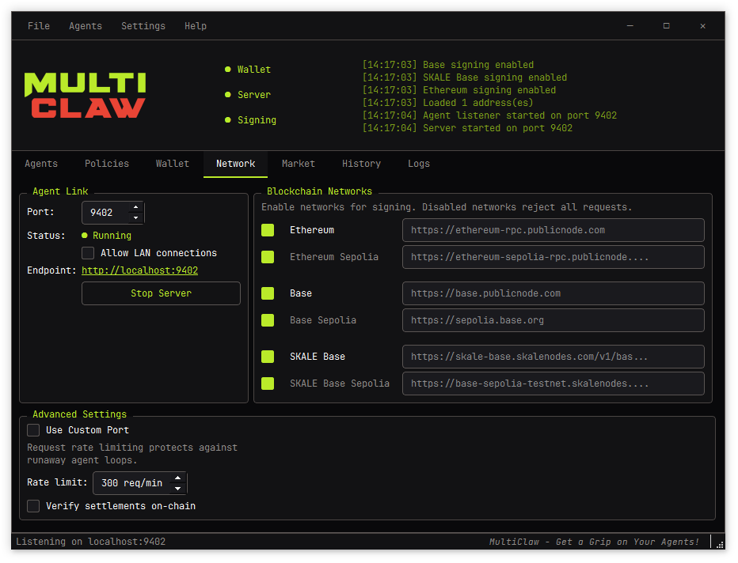Image resolution: width=738 pixels, height=563 pixels.
Task: Open the Help menu
Action: point(196,26)
